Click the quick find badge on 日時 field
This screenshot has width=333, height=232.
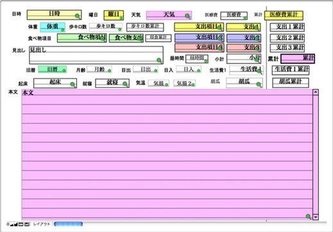coord(78,16)
